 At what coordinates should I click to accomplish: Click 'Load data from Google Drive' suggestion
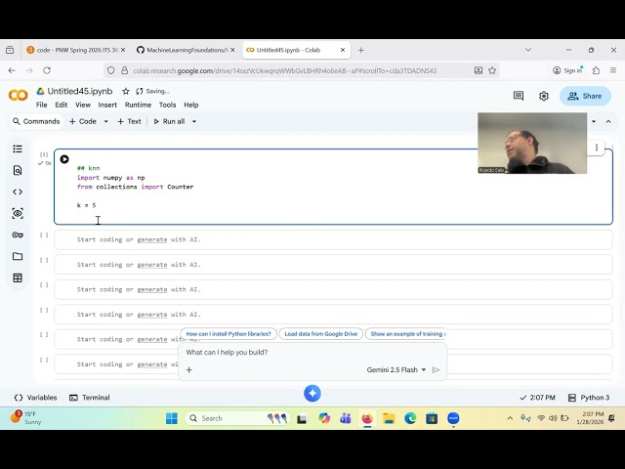(x=321, y=334)
